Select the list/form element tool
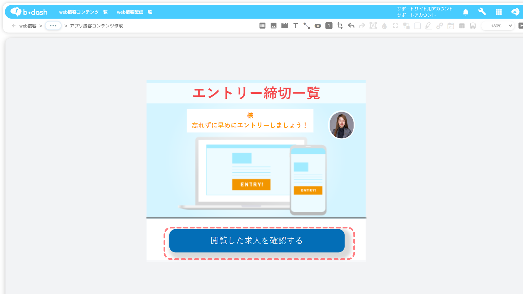 coord(262,26)
